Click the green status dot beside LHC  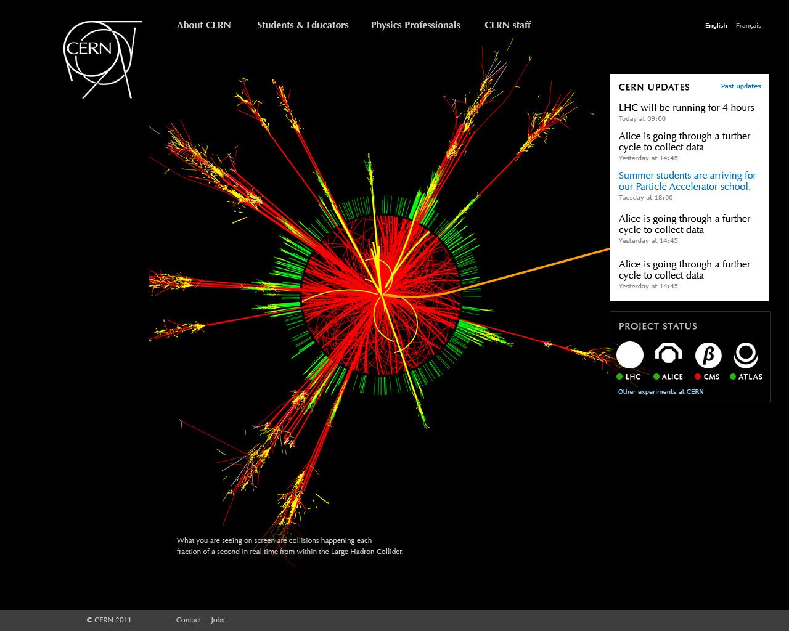point(619,377)
